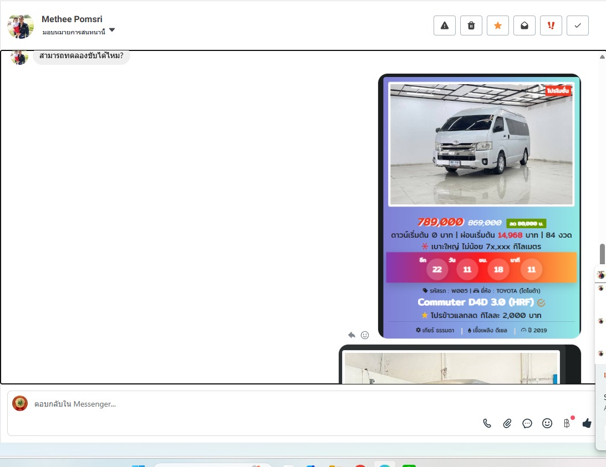Image resolution: width=606 pixels, height=467 pixels.
Task: Expand the conversation assignment dropdown arrow
Action: [112, 30]
